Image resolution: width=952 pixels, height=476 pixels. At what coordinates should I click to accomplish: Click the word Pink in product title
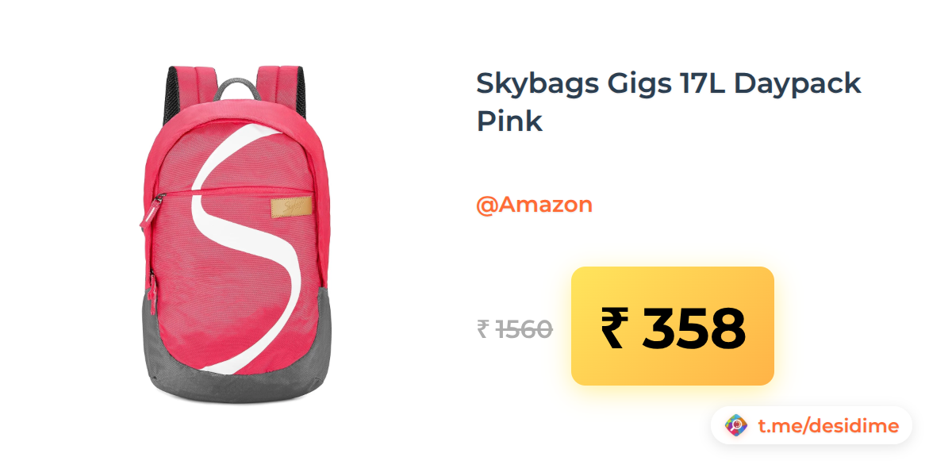(509, 121)
